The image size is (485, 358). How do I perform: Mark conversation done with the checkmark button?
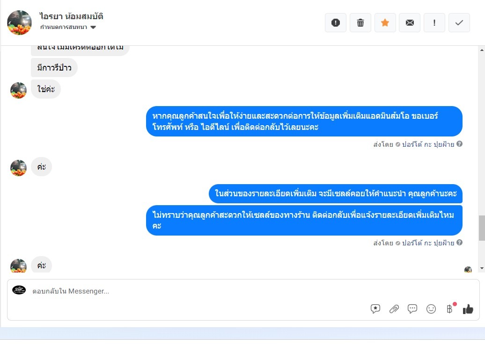[459, 22]
